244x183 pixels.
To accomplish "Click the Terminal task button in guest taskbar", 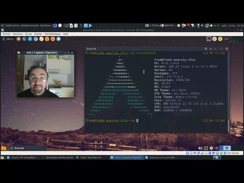I will (x=27, y=148).
